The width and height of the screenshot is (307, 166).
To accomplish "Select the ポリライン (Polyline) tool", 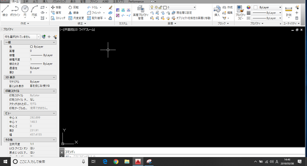I will (15, 11).
